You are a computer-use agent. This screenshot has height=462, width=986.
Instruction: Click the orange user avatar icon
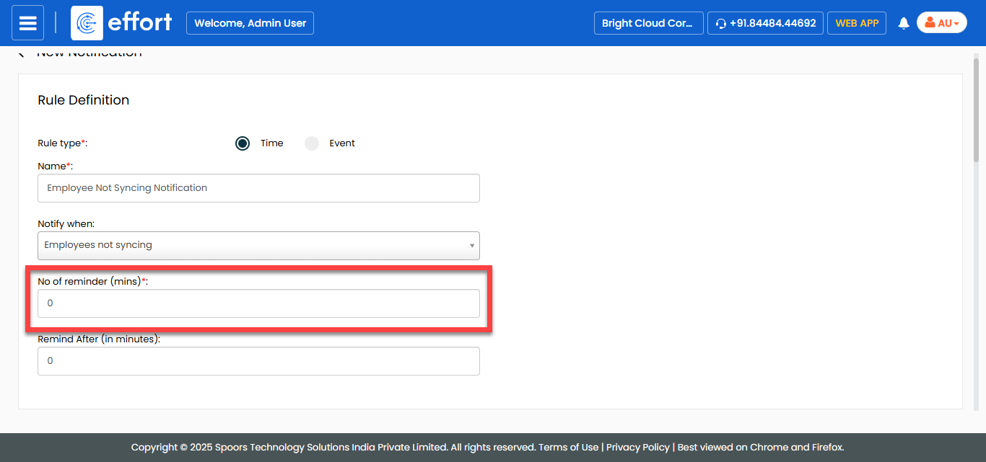(x=930, y=23)
